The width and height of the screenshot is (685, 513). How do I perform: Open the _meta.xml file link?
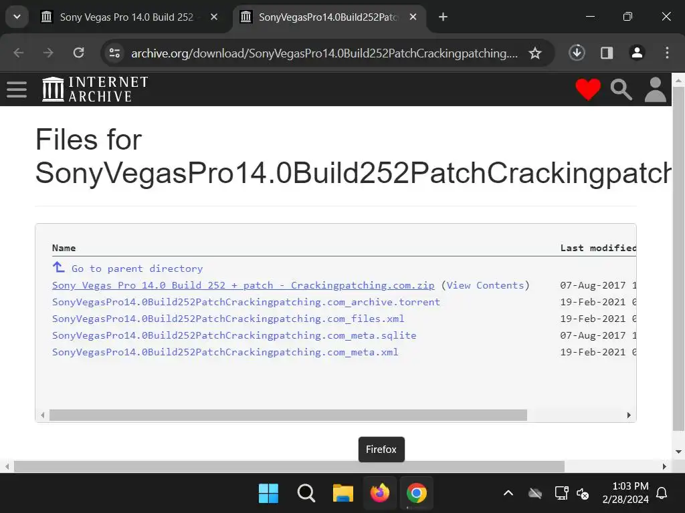225,352
